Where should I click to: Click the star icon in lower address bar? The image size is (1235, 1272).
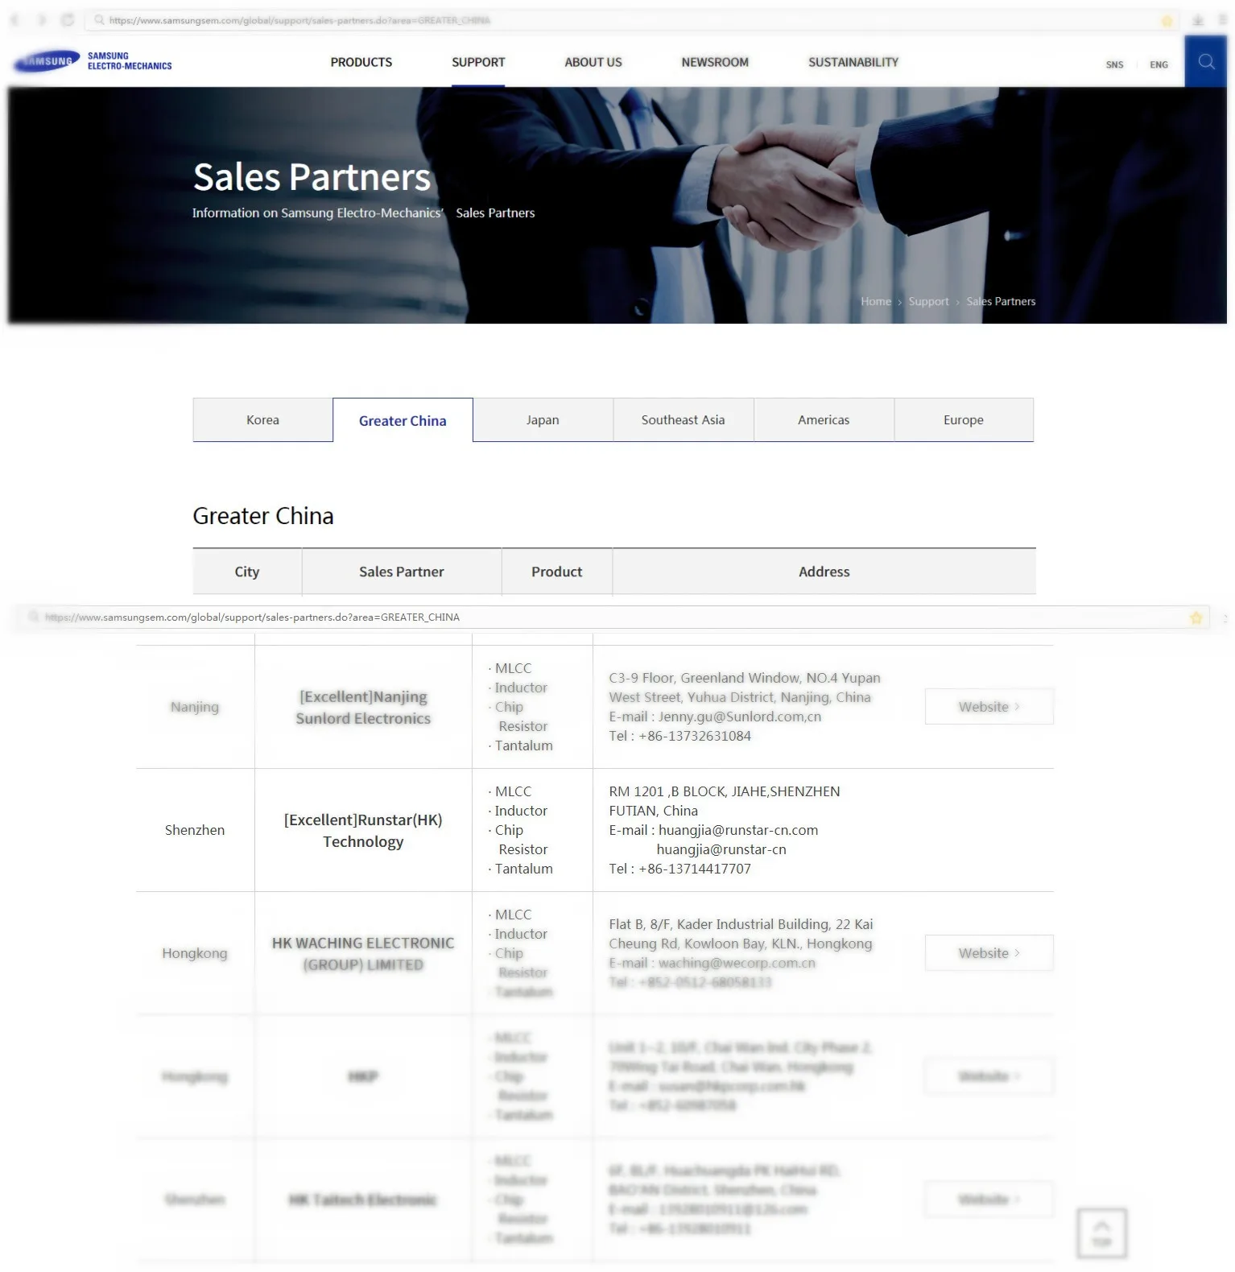pos(1196,617)
